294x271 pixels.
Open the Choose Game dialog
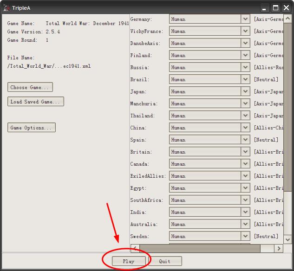(30, 87)
